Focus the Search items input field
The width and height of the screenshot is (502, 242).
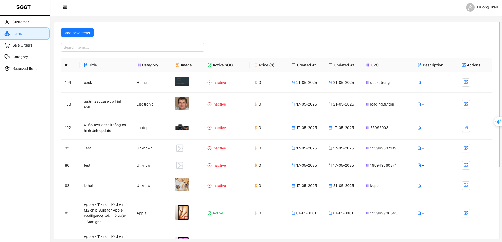pos(132,47)
